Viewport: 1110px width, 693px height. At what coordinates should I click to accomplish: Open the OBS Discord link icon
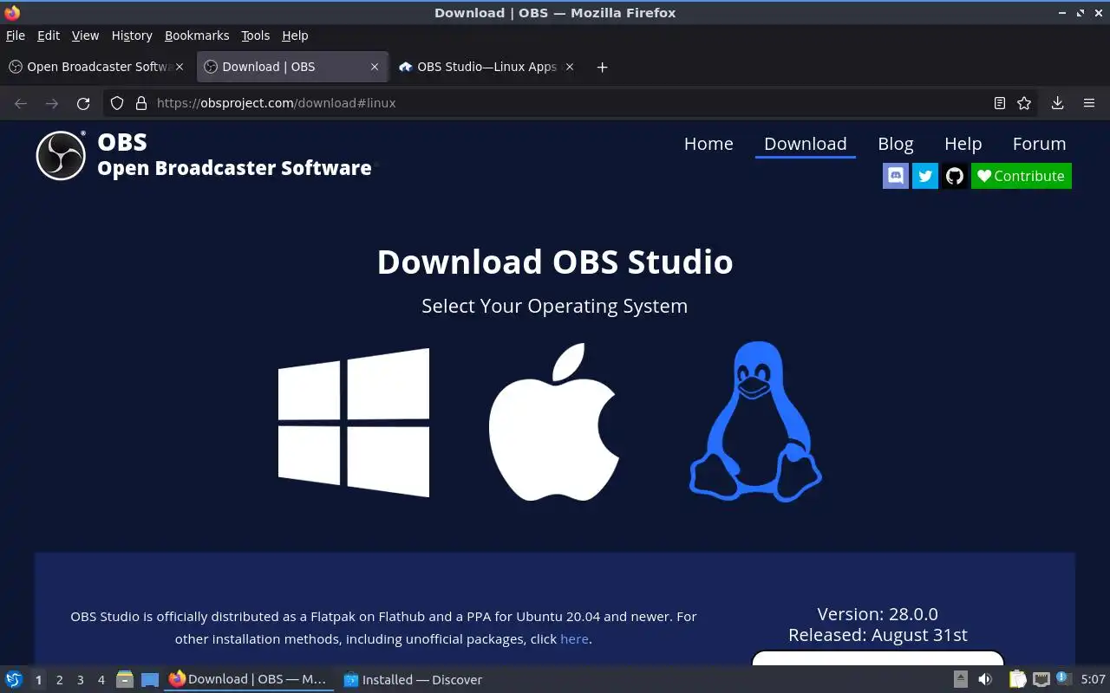pyautogui.click(x=896, y=176)
